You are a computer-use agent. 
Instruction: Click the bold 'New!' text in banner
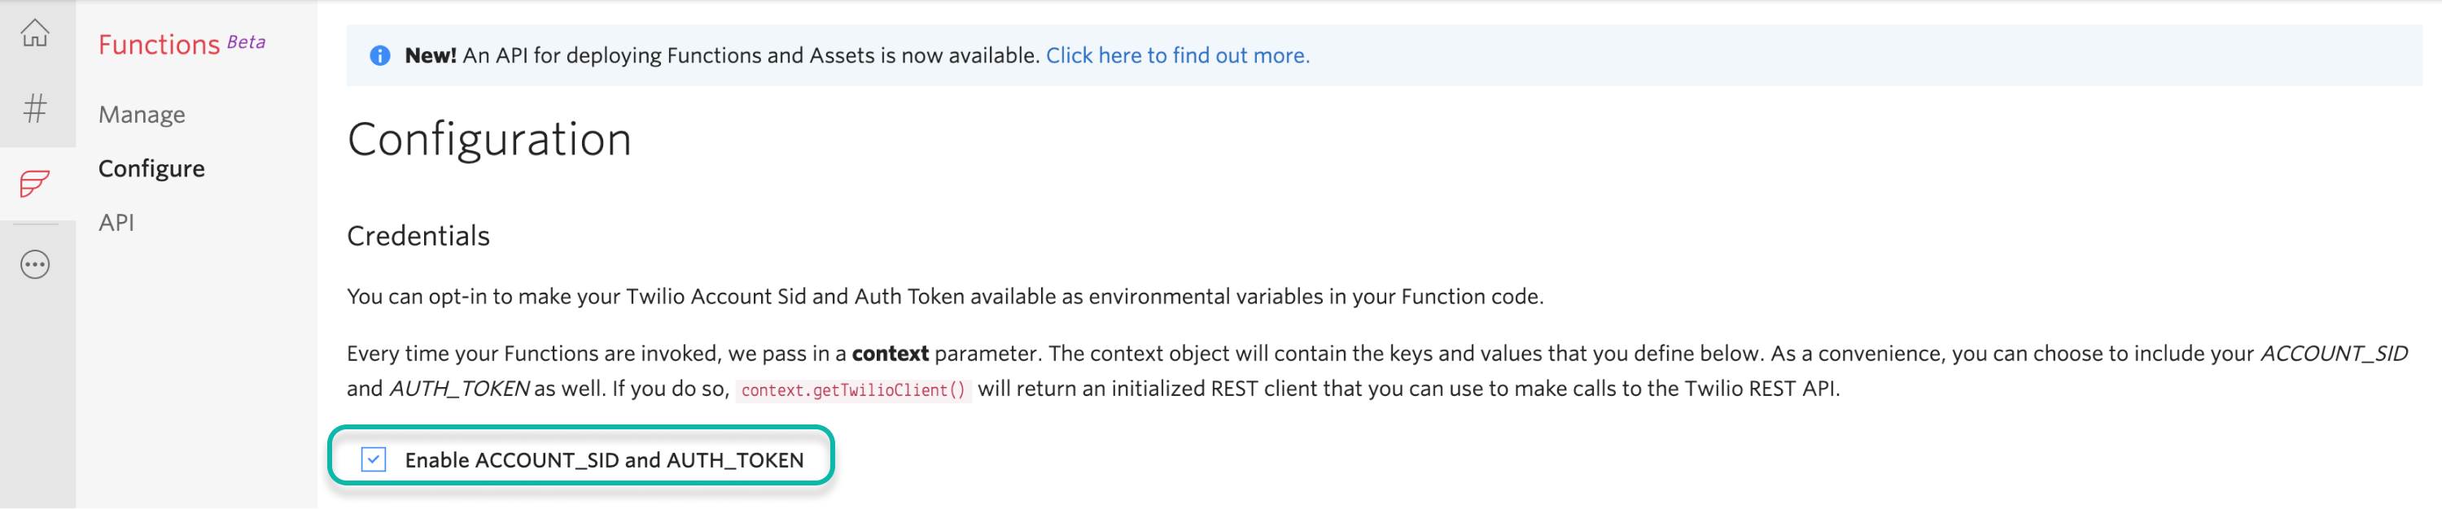(431, 56)
